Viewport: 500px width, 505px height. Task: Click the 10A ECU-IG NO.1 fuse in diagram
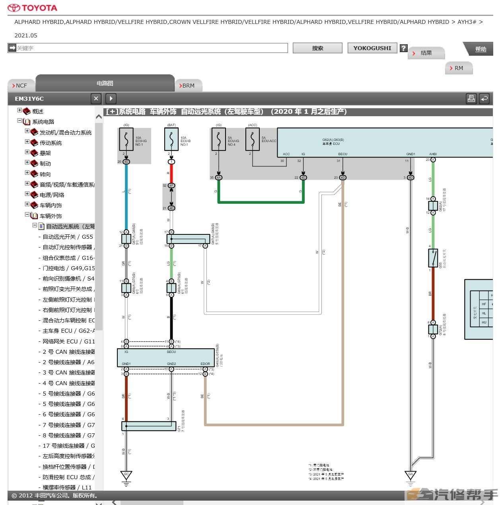click(126, 139)
